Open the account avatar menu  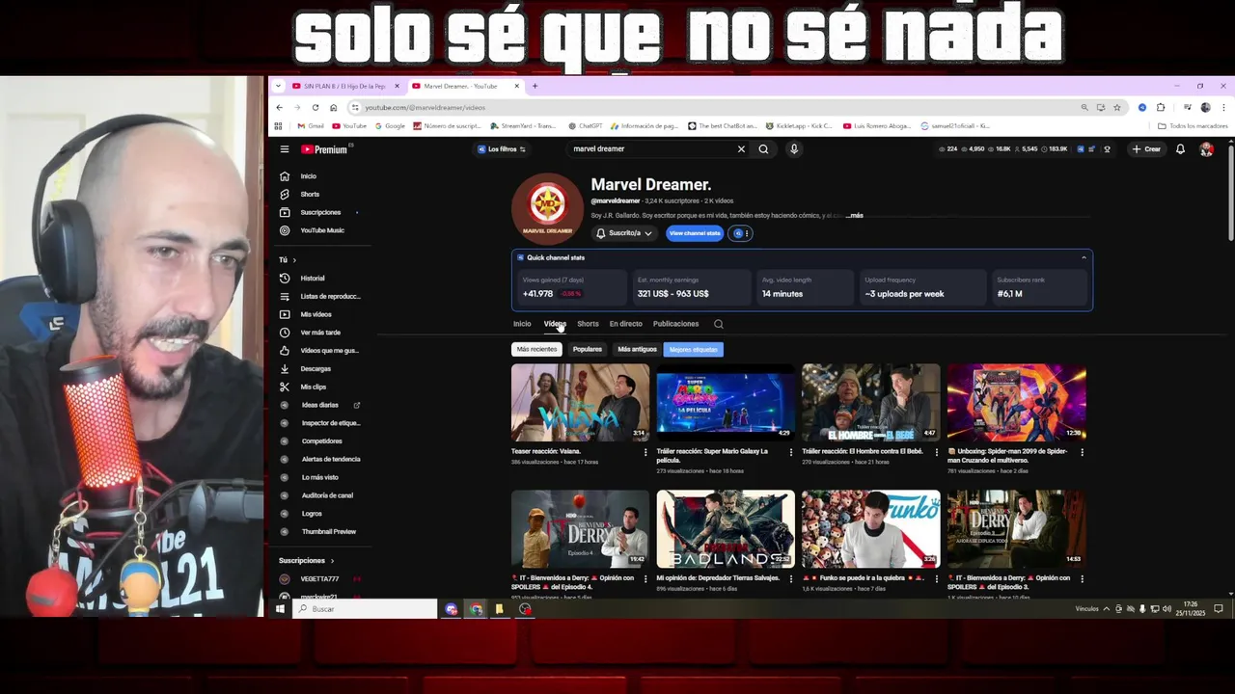1206,149
